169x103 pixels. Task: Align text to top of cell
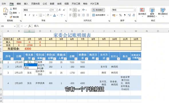click(x=70, y=10)
